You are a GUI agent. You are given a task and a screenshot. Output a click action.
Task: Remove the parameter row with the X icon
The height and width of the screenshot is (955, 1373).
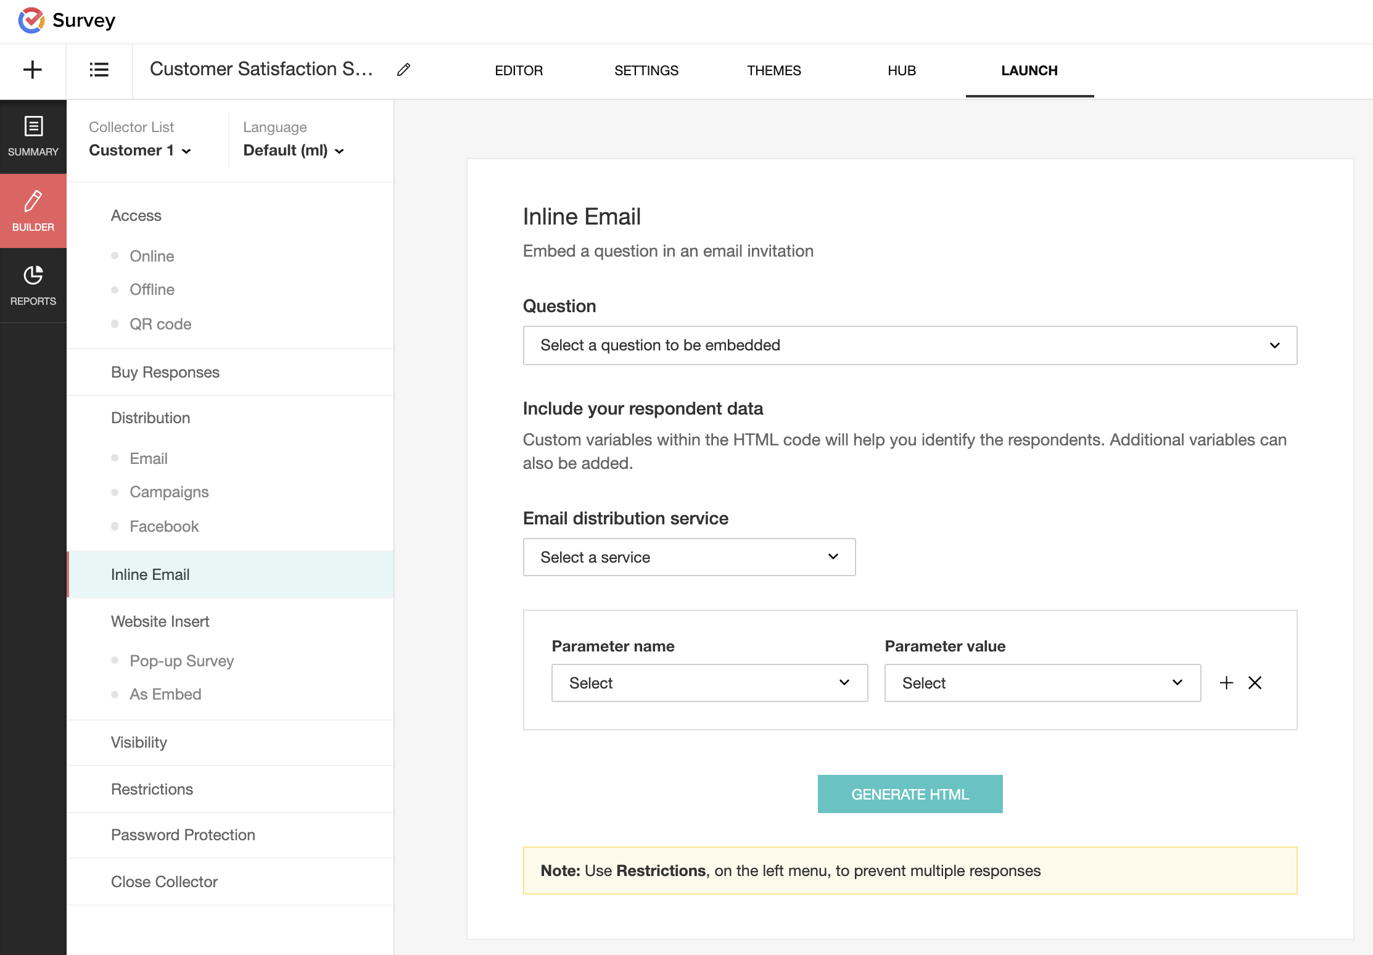1255,683
